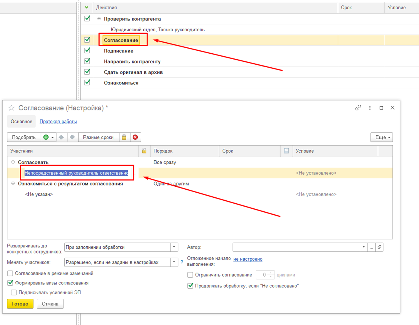
Task: Enable Согласование в режиме замечаний
Action: (10, 273)
